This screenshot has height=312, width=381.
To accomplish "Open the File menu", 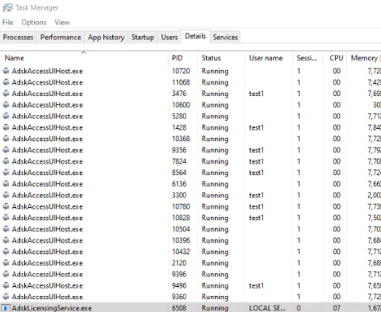I will [x=8, y=23].
